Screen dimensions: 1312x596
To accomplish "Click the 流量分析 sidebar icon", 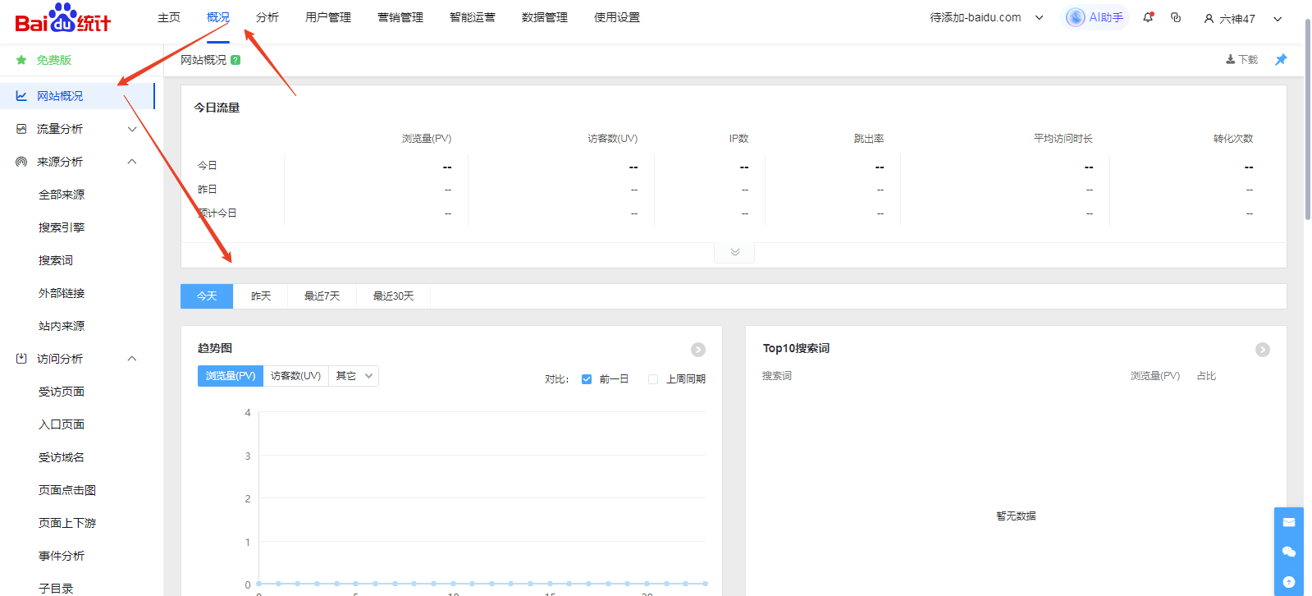I will (21, 129).
